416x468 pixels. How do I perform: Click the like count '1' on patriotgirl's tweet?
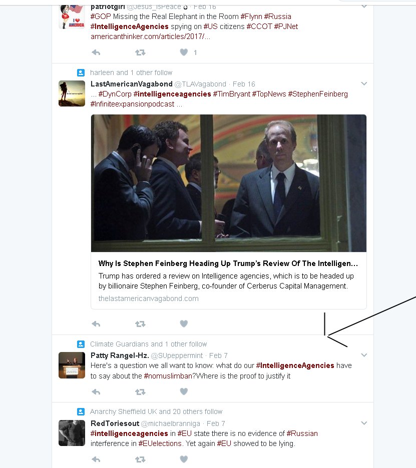click(195, 53)
